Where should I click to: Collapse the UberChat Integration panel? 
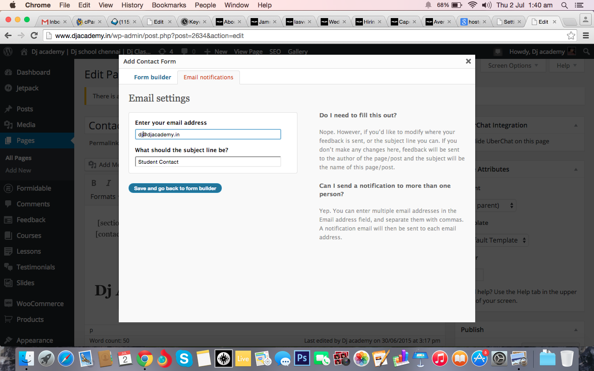[x=576, y=125]
